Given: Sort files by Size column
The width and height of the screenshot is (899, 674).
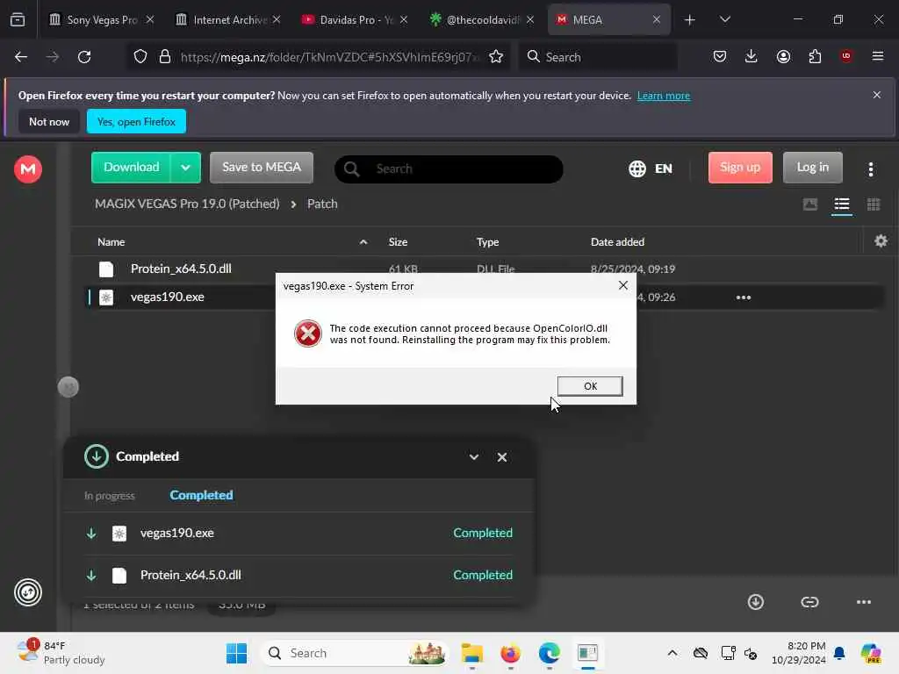Looking at the screenshot, I should tap(398, 242).
